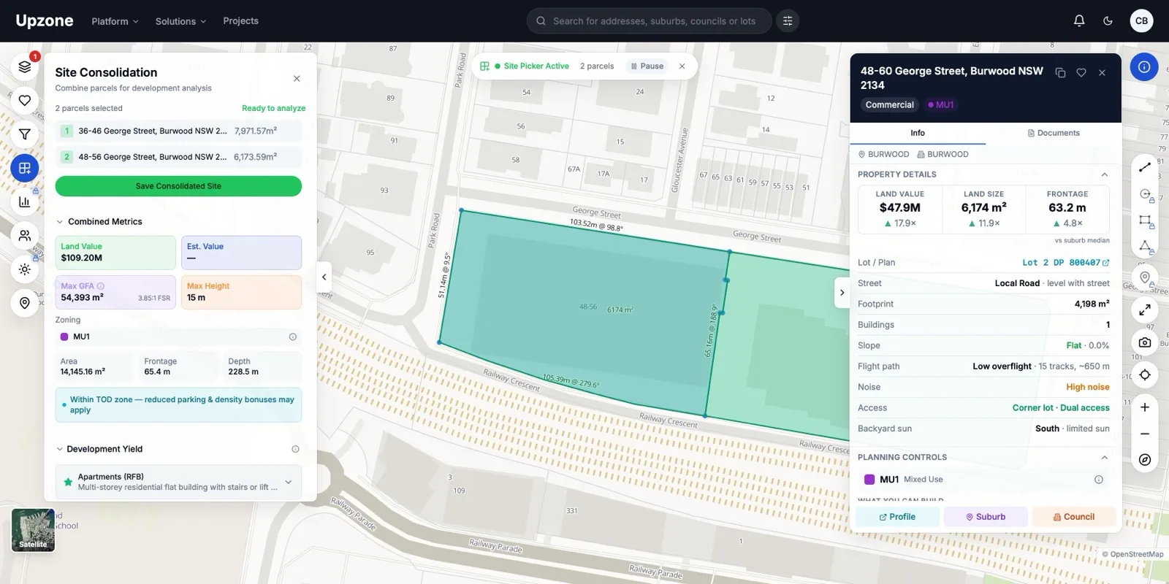Collapse Planning Controls section
Screen dimensions: 1169x584
[x=1104, y=458]
